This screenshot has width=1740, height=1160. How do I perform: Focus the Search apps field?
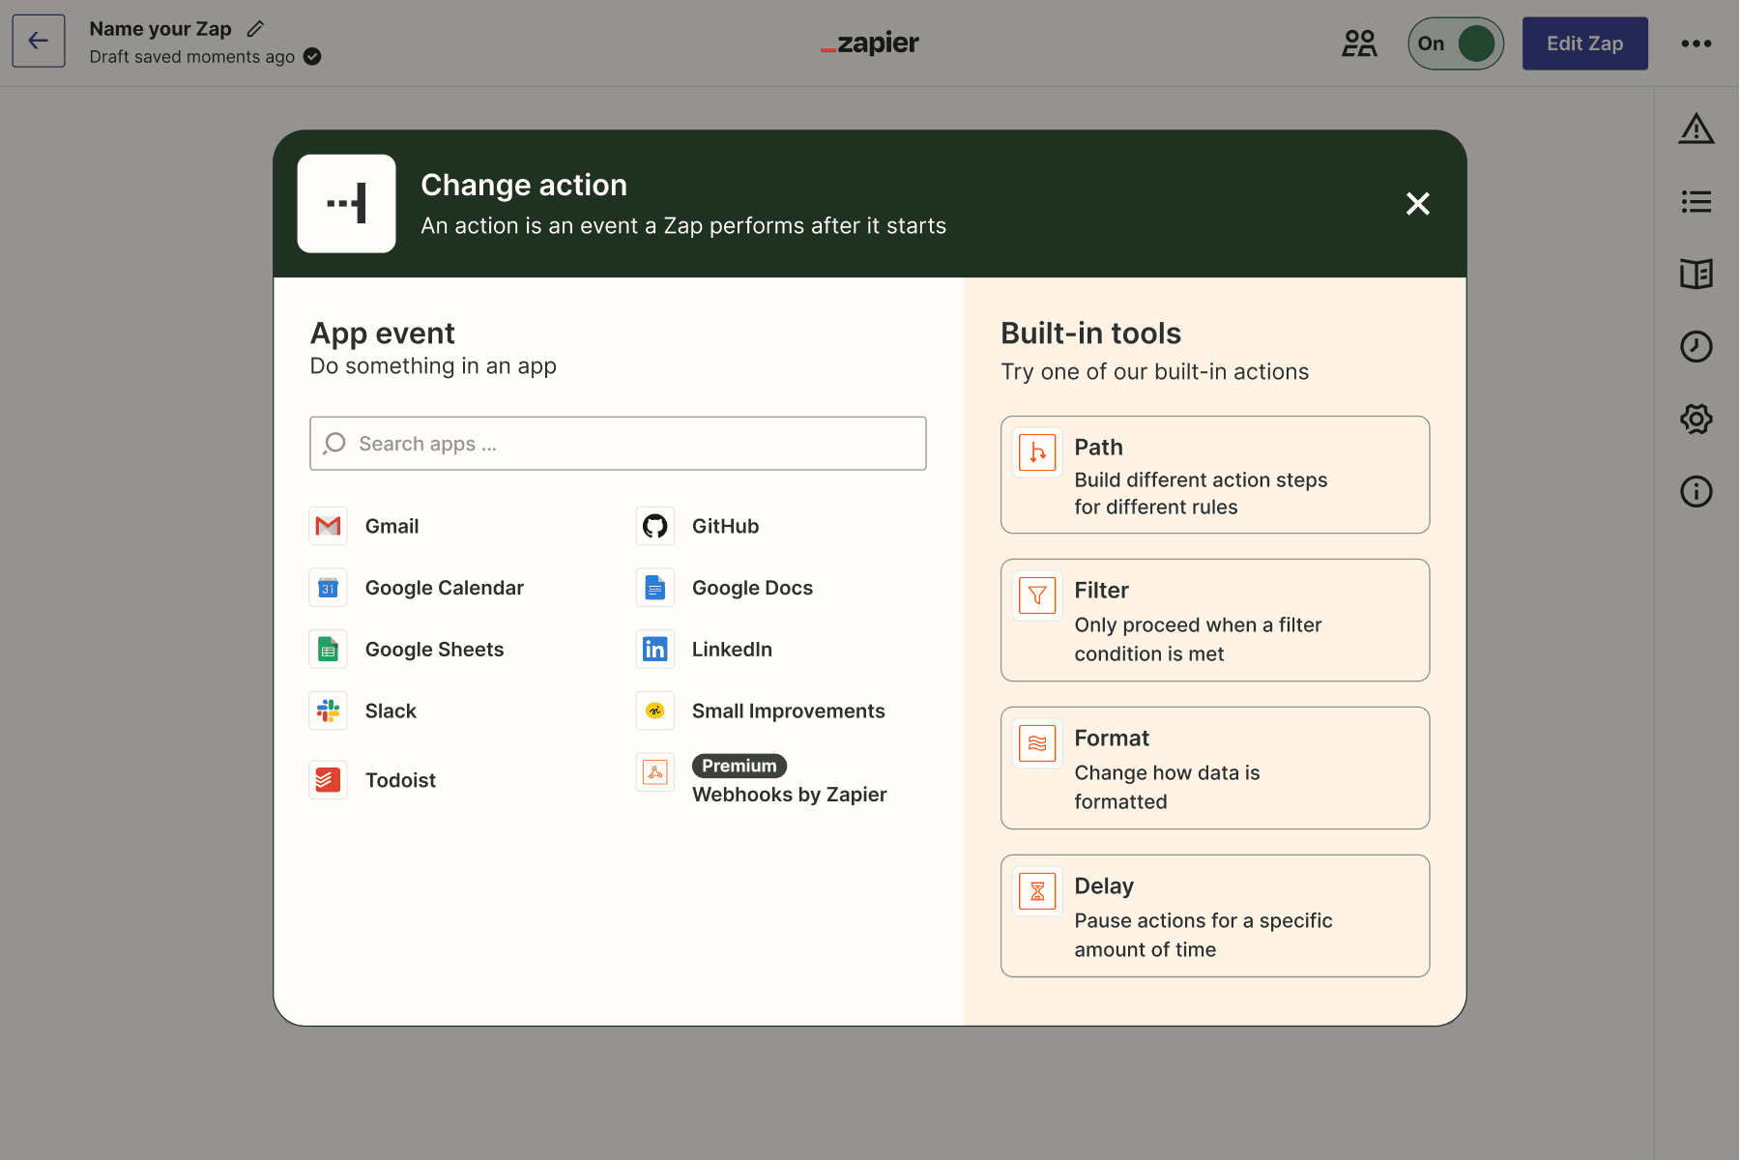pos(618,444)
